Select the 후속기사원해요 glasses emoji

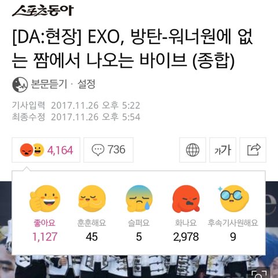pyautogui.click(x=233, y=199)
